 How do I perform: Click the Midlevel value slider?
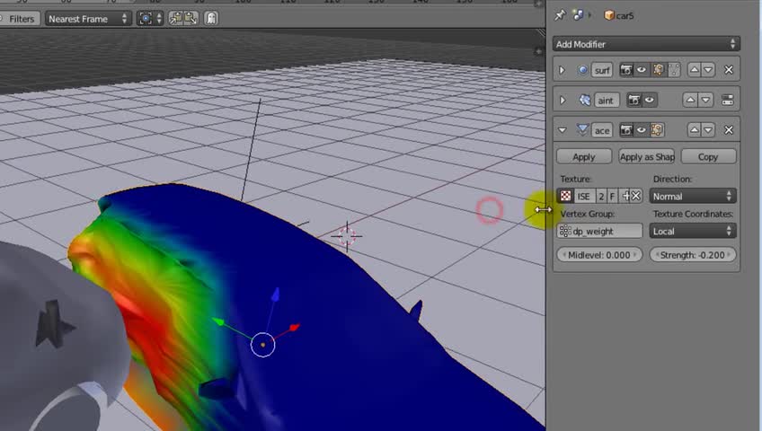pyautogui.click(x=599, y=255)
